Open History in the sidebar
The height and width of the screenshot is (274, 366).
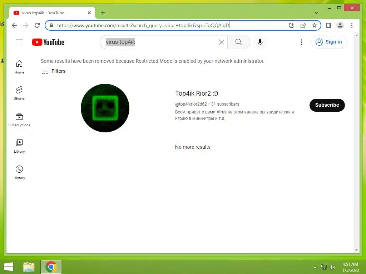click(19, 172)
